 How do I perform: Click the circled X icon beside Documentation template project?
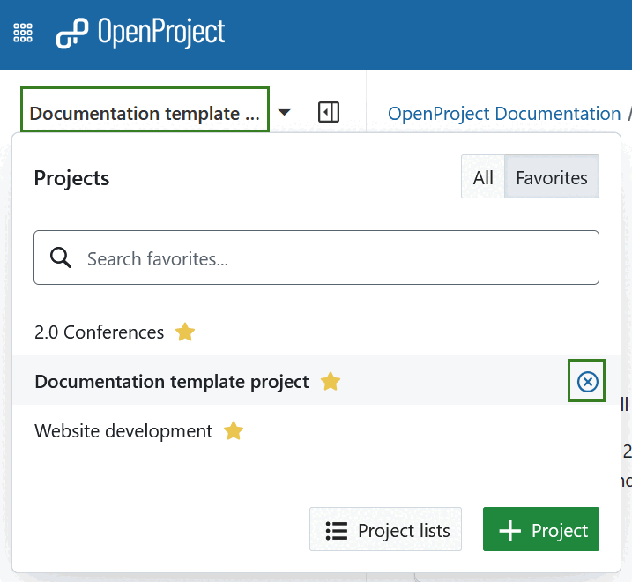coord(587,381)
